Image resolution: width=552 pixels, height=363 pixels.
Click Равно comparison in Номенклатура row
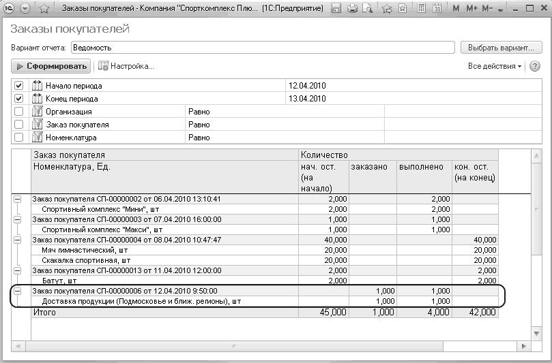199,138
